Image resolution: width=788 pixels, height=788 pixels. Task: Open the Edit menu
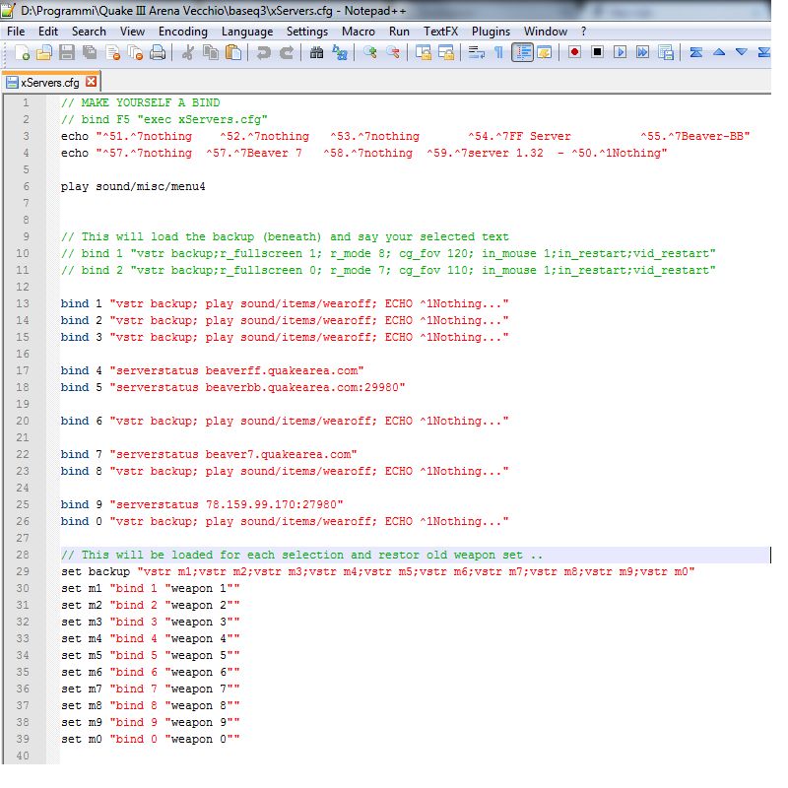click(47, 32)
